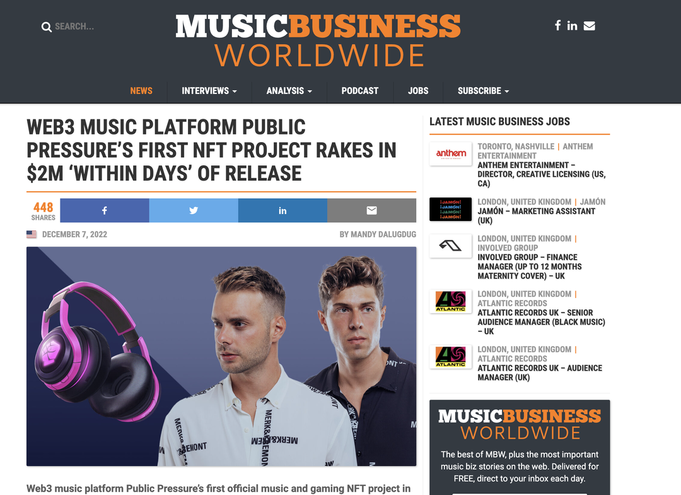Share article via email button
This screenshot has width=681, height=495.
point(372,210)
